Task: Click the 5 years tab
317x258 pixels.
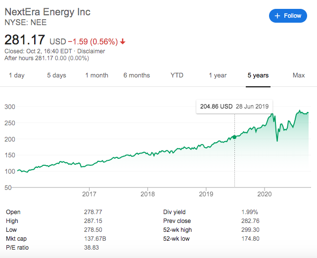Action: point(258,75)
